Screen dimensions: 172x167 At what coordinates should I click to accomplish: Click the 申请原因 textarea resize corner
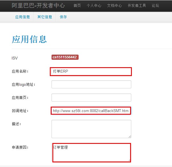tap(129, 160)
